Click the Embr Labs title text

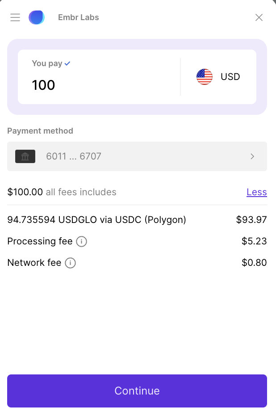(78, 17)
